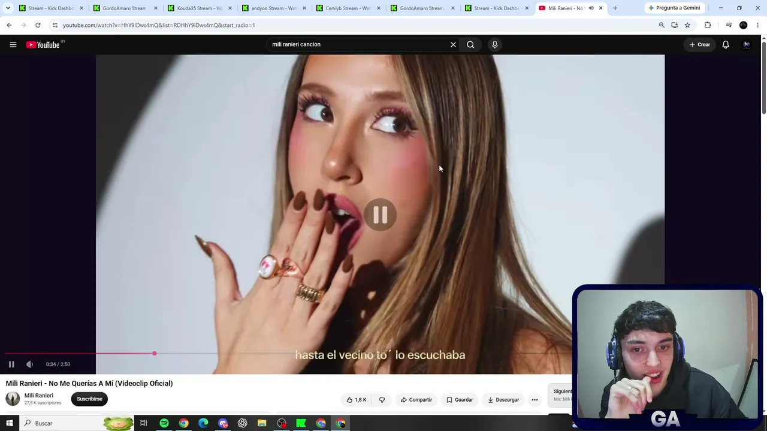Subscribe with the Suscribirse button
Viewport: 767px width, 431px height.
[89, 399]
